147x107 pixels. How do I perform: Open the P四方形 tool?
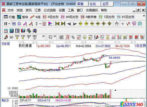pos(51,17)
